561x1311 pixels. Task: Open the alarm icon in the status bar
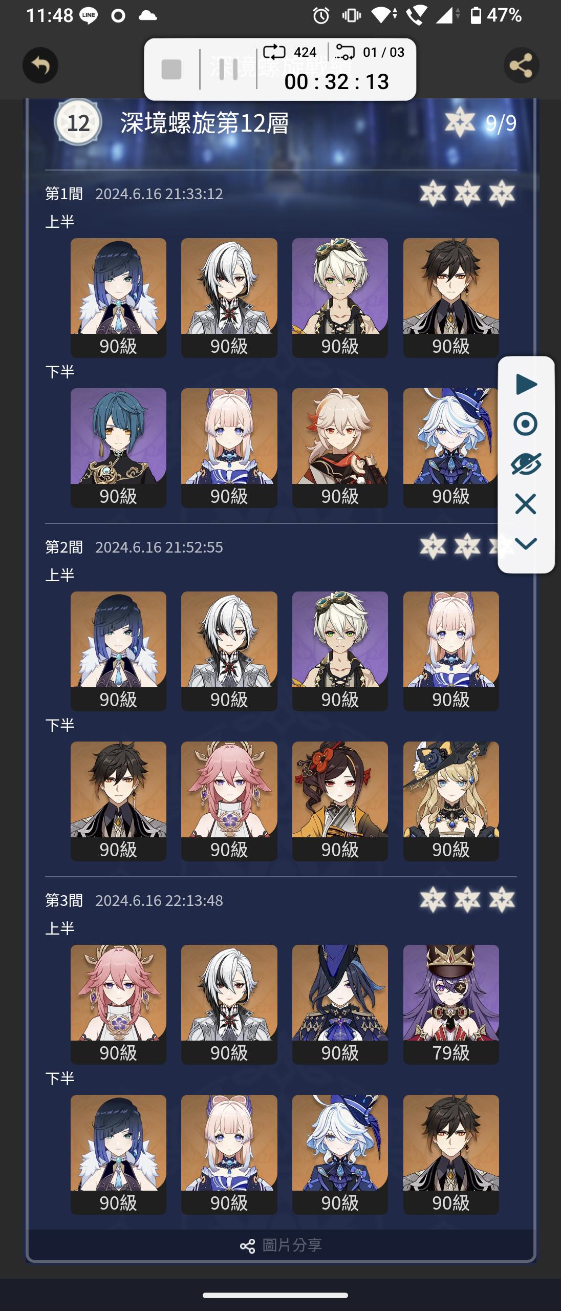pyautogui.click(x=321, y=16)
